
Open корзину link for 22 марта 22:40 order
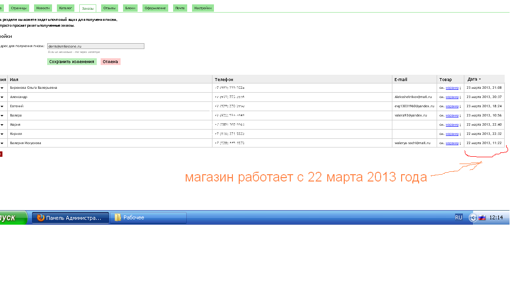(452, 125)
